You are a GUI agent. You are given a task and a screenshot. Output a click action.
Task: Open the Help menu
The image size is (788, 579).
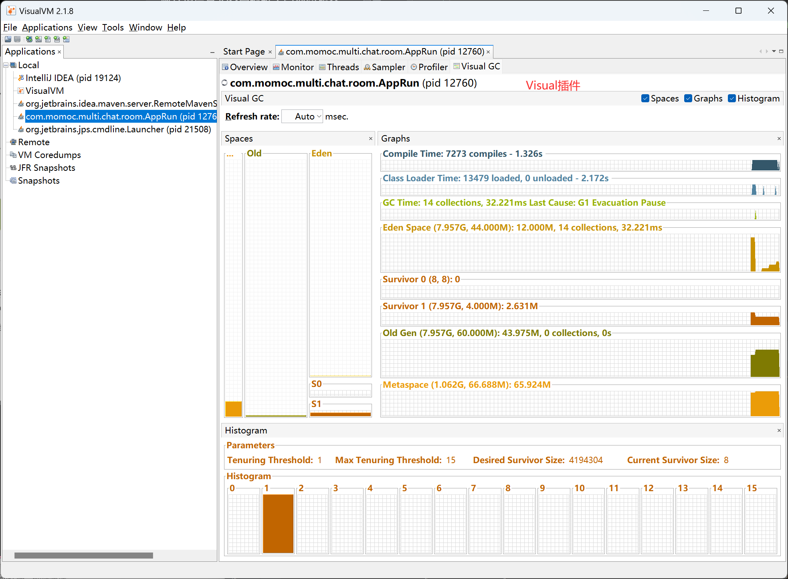pos(176,27)
